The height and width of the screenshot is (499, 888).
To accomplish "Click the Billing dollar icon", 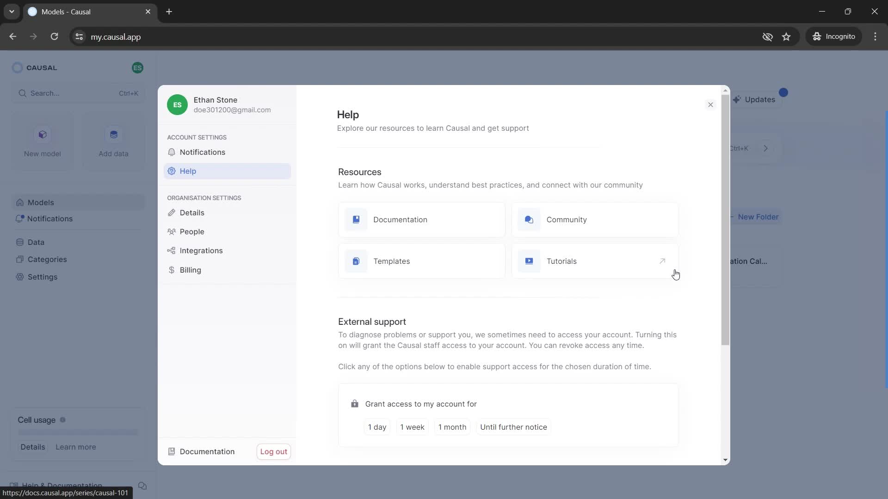I will 172,270.
